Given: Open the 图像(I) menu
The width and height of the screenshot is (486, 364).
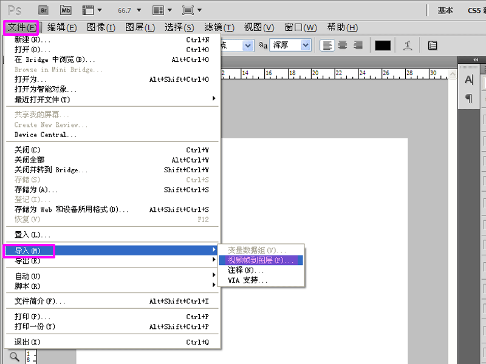Looking at the screenshot, I should 101,27.
